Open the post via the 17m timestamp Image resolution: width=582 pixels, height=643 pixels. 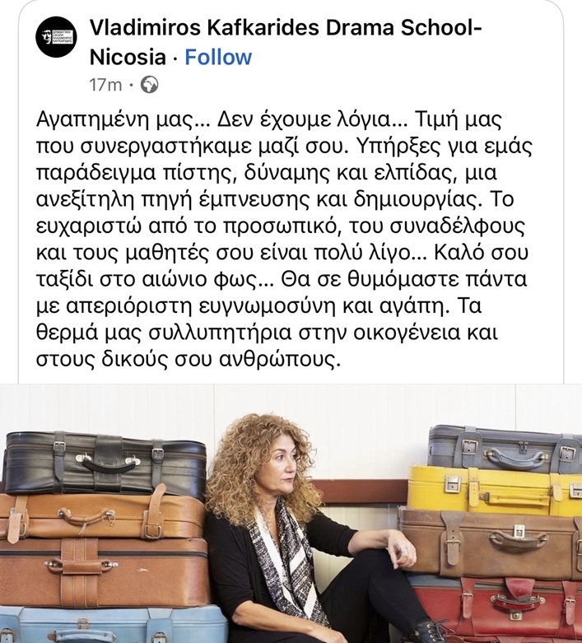[x=105, y=85]
